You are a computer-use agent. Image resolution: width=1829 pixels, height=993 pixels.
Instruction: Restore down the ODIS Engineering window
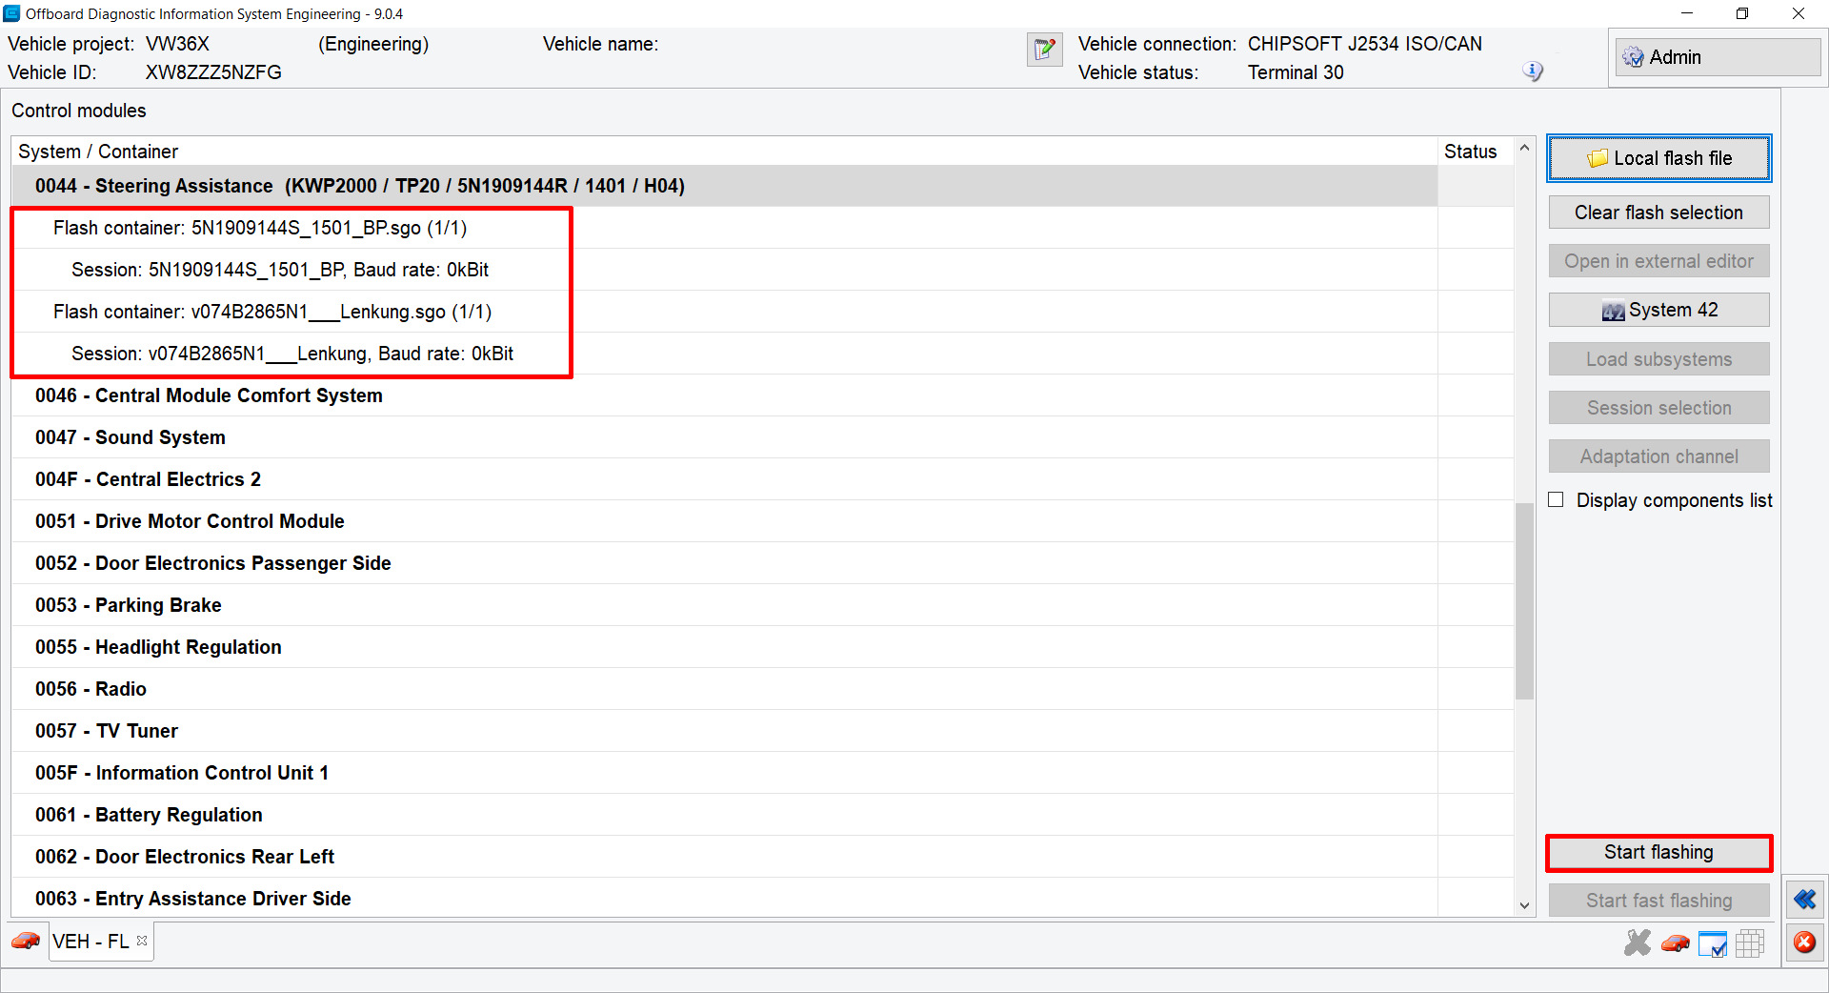1742,13
